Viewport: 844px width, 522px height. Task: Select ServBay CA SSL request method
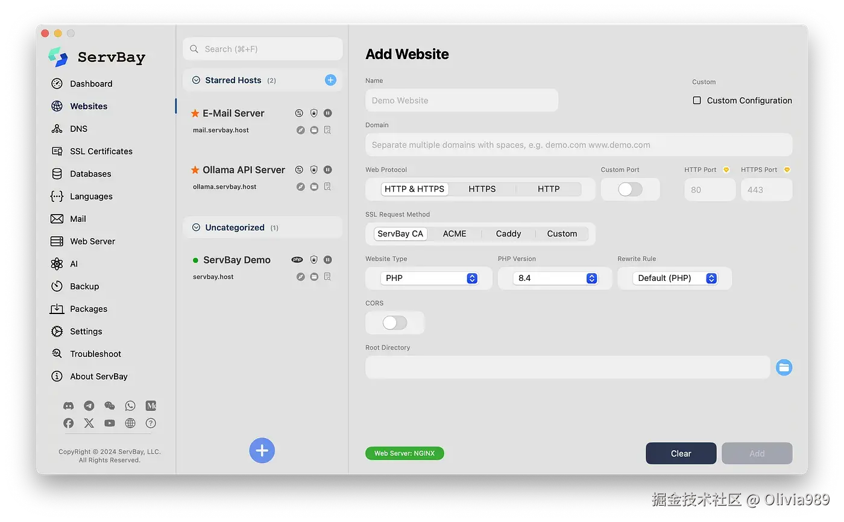[400, 234]
